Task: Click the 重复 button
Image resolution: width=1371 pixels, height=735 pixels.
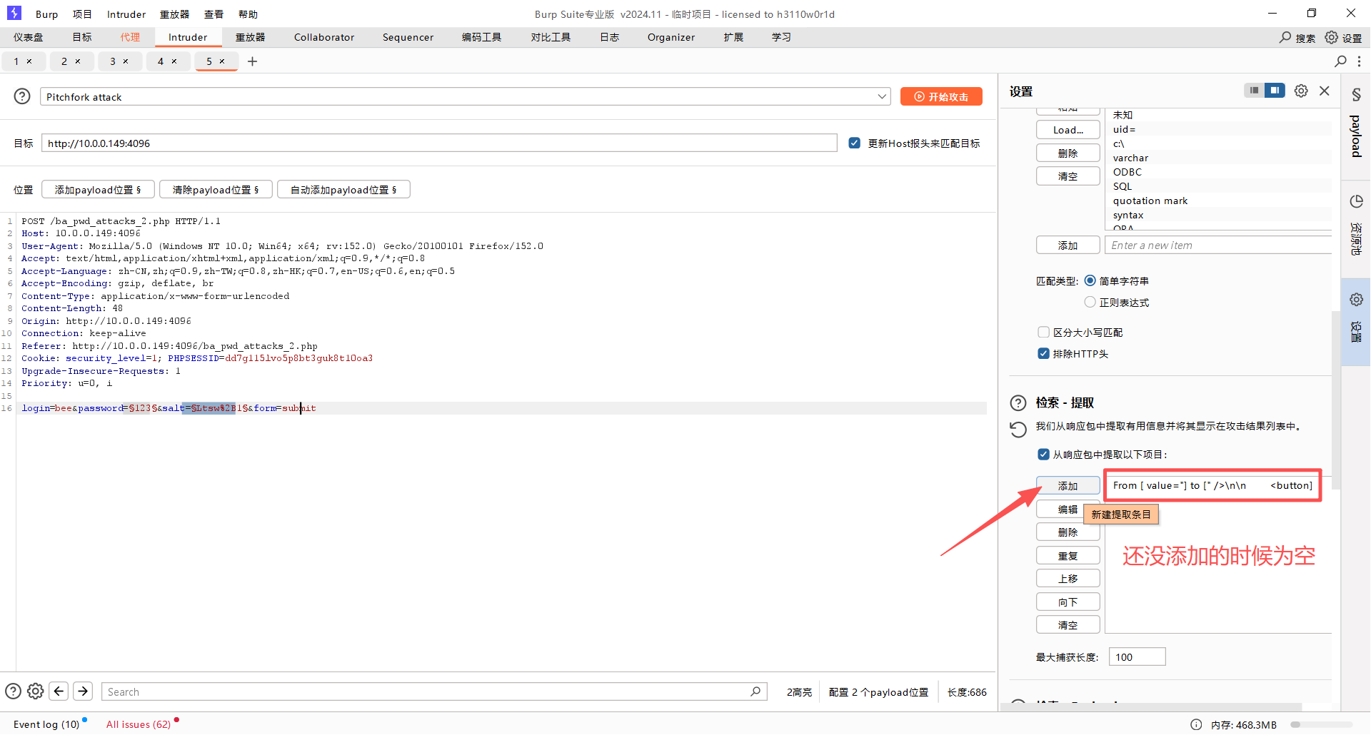Action: (x=1068, y=556)
